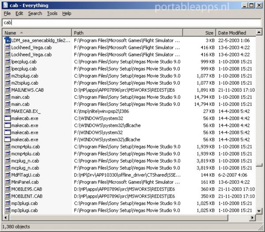Select the MAILNEWS.CAB file icon
The height and width of the screenshot is (232, 265).
(8, 90)
